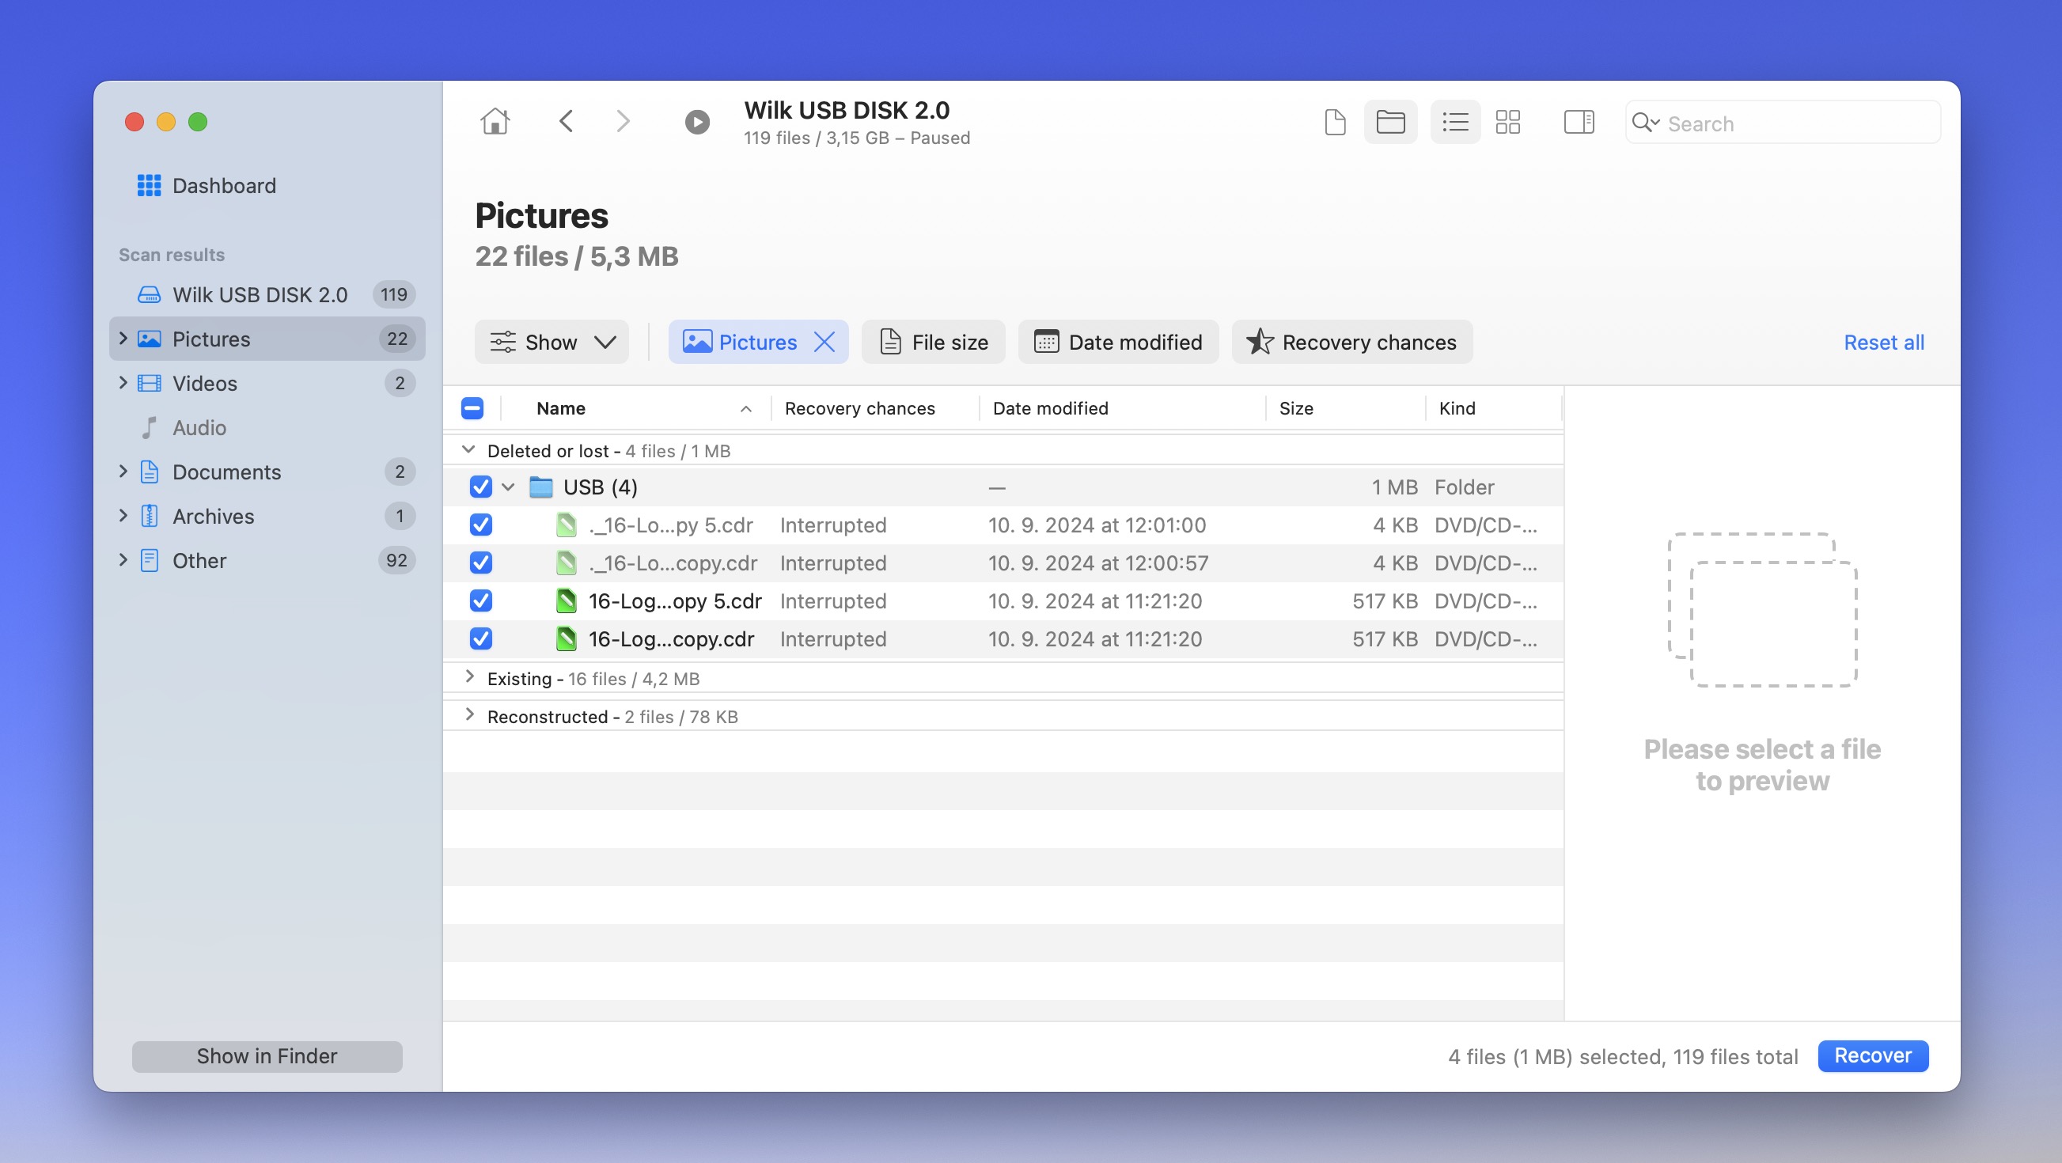Switch to file view icon in toolbar
The height and width of the screenshot is (1163, 2062).
pos(1335,123)
